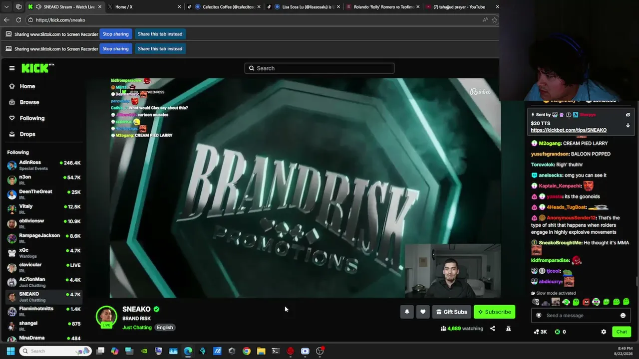Open clavicular channel from sidebar

click(x=44, y=267)
